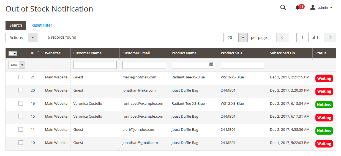Sort by Customer Email column header

pyautogui.click(x=136, y=53)
